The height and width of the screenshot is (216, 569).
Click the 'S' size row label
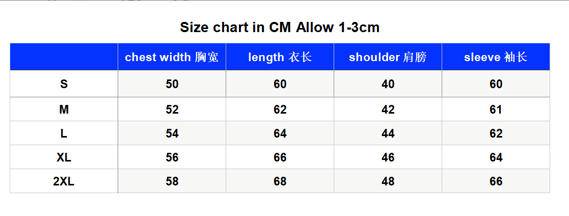pyautogui.click(x=64, y=84)
